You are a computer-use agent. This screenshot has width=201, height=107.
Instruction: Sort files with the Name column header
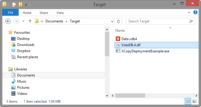(x=120, y=31)
